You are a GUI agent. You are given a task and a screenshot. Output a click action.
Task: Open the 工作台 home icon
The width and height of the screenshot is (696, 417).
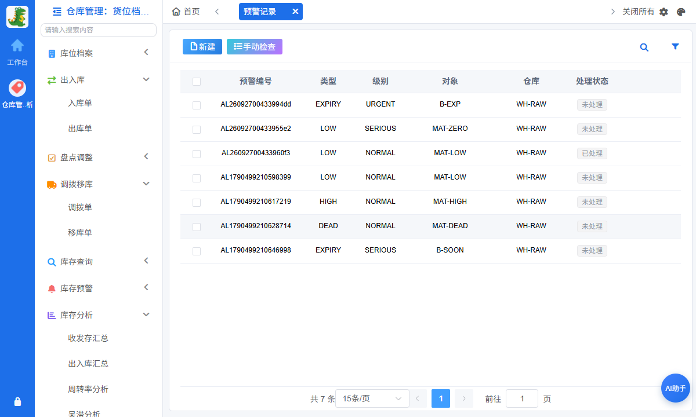[x=17, y=45]
